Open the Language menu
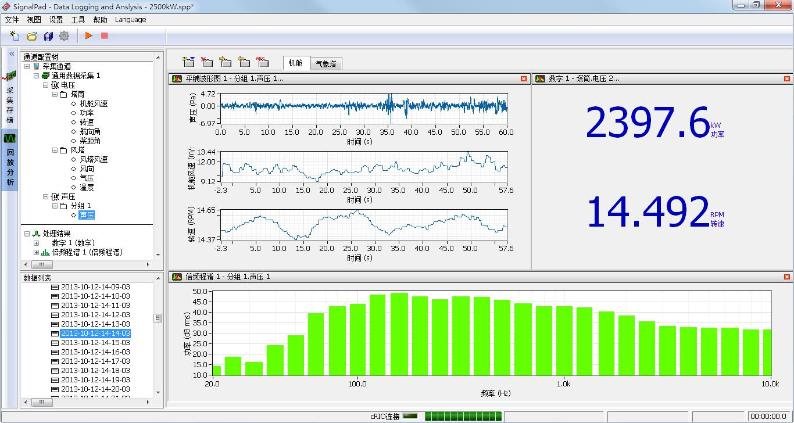This screenshot has width=794, height=423. tap(131, 20)
